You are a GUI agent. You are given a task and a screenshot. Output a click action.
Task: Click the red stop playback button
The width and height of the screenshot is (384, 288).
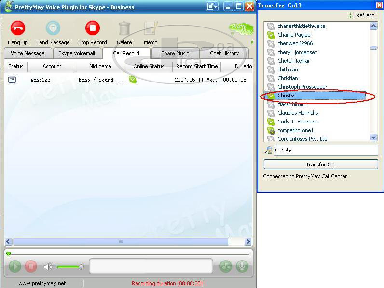[x=31, y=266]
